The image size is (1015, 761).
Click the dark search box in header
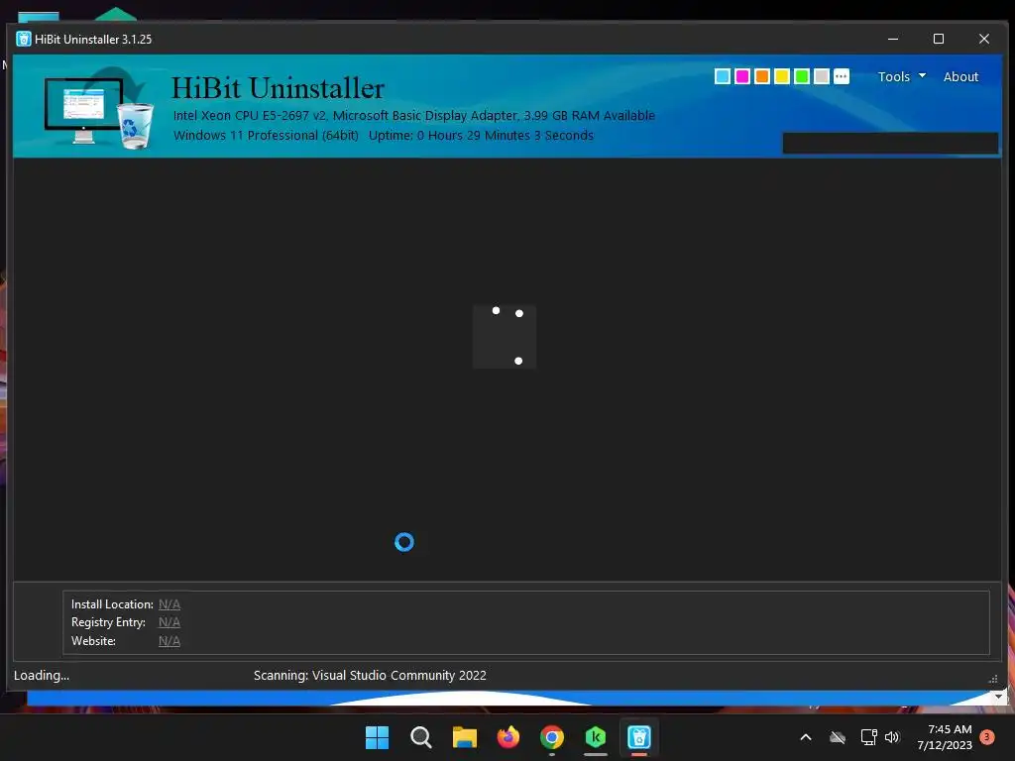point(890,143)
